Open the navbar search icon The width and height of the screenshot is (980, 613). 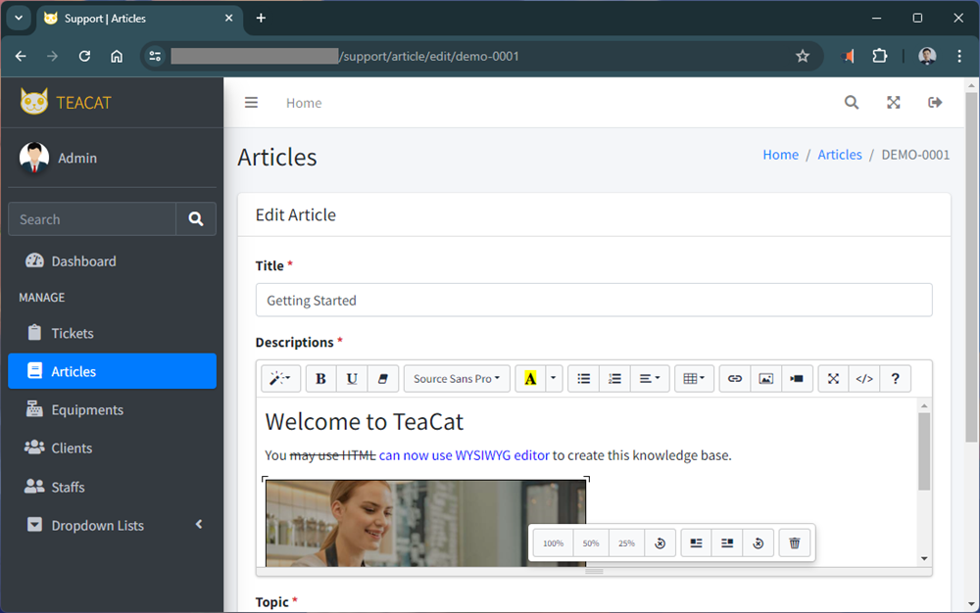[852, 103]
